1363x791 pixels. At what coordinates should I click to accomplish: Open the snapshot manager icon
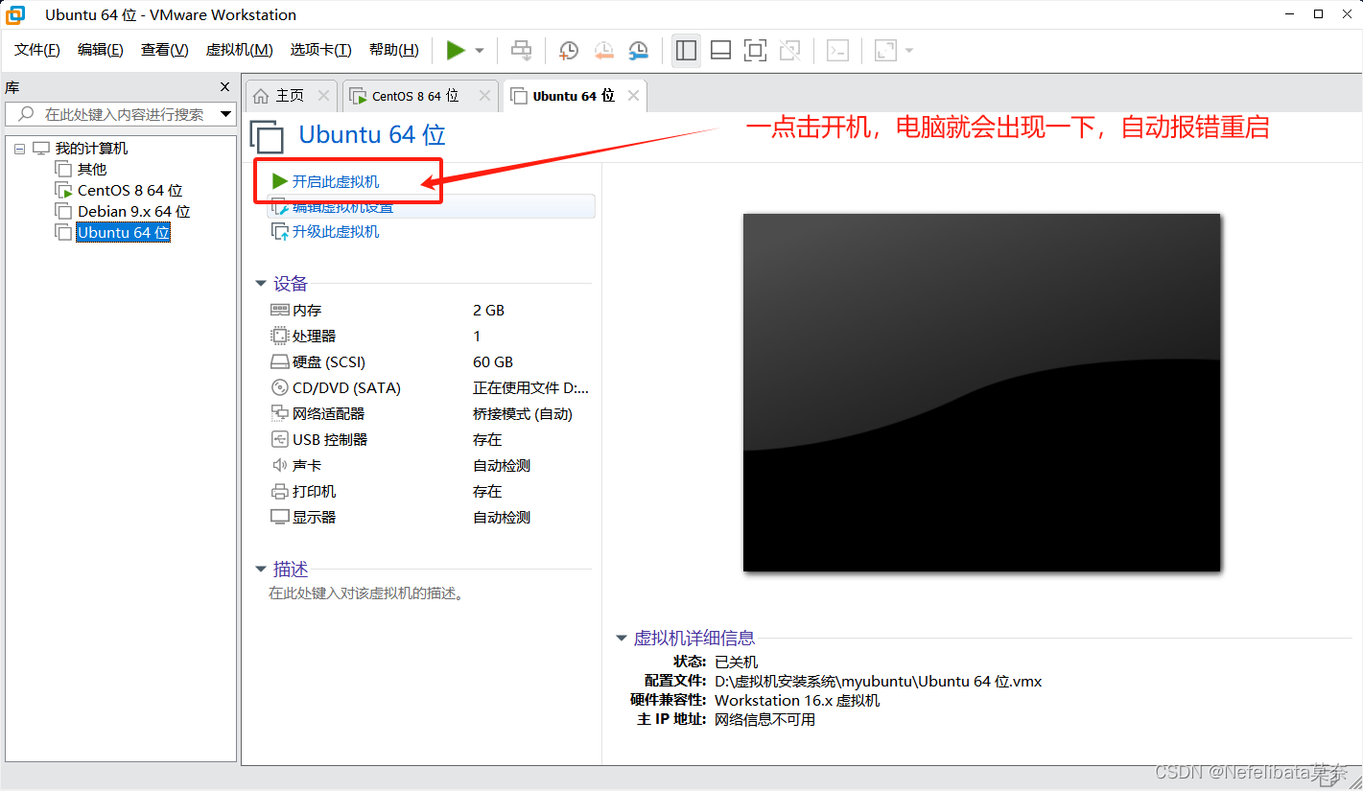638,51
